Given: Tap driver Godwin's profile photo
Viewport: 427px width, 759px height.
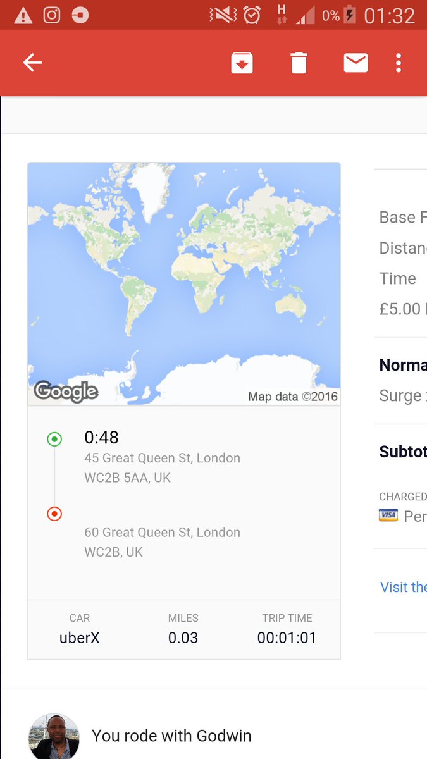Looking at the screenshot, I should (x=54, y=737).
